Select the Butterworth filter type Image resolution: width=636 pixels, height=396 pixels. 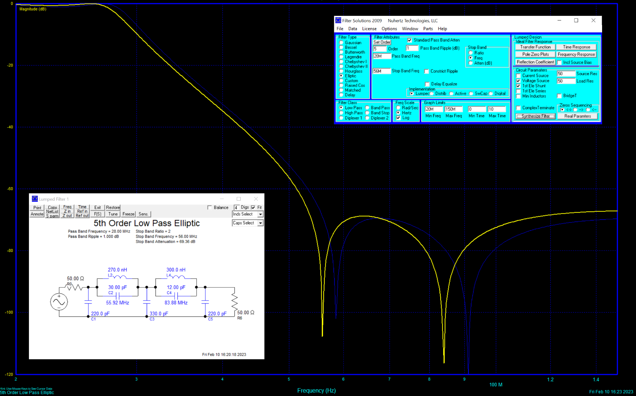click(x=341, y=52)
